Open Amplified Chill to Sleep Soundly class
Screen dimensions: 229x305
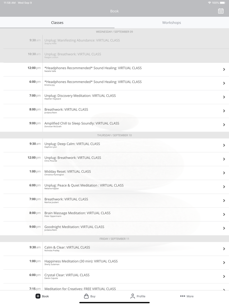click(82, 123)
